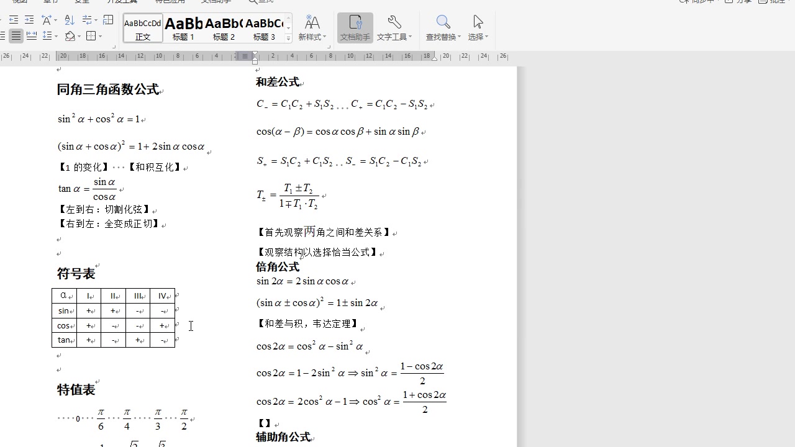Screen dimensions: 795x447
Task: Click the text 【和差与积，韦达定理】
Action: pyautogui.click(x=307, y=323)
